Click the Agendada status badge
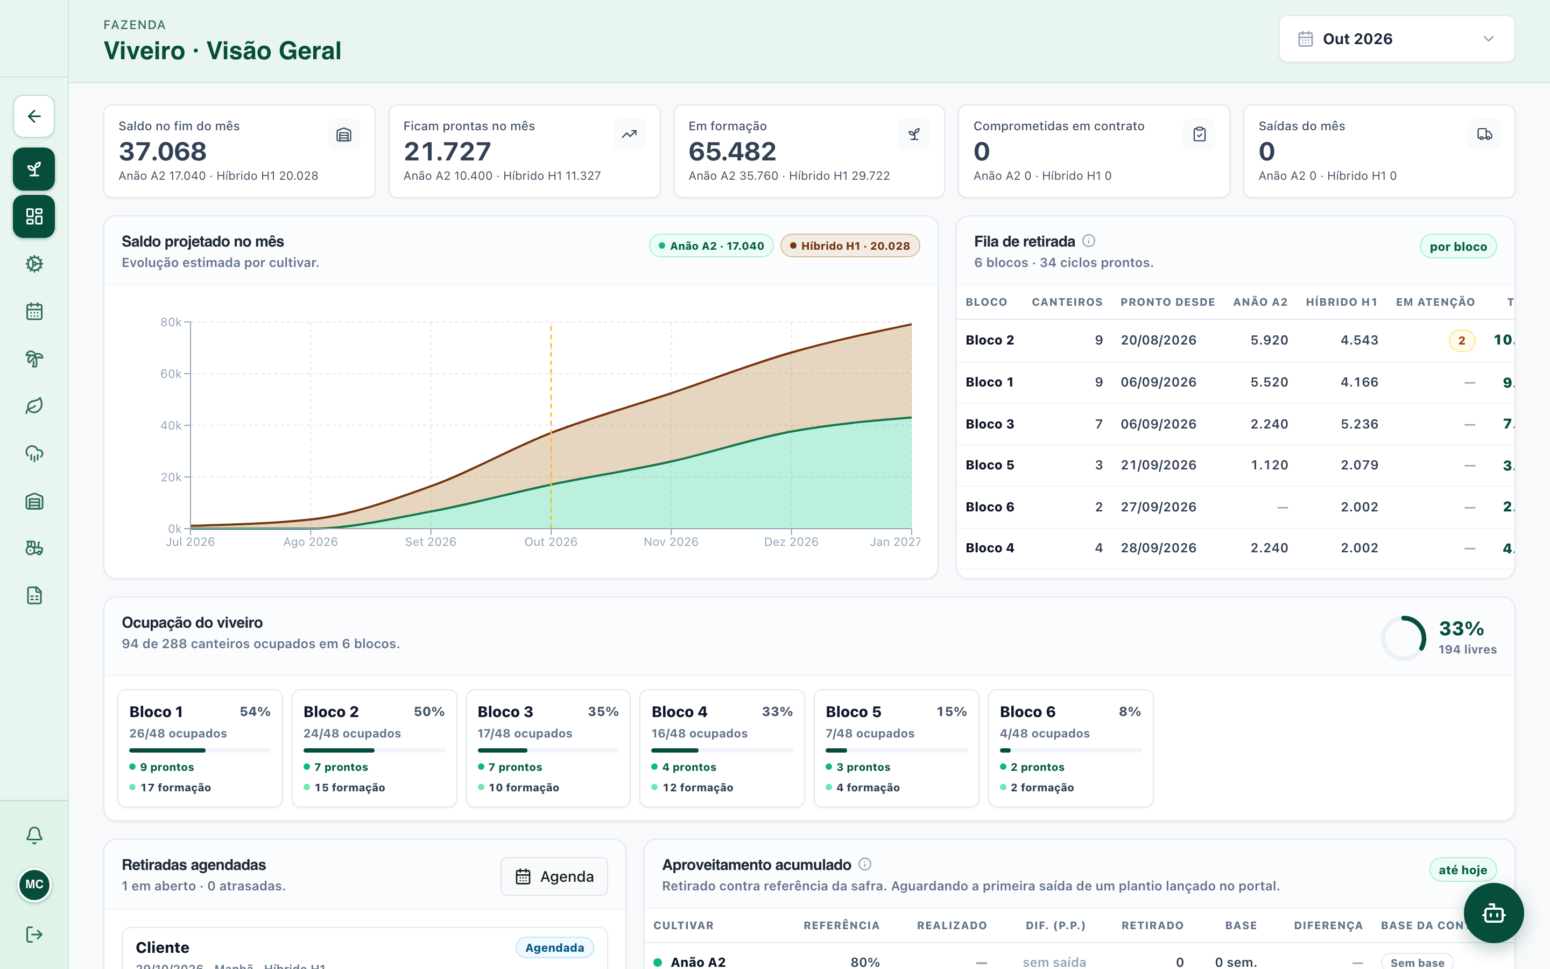1550x969 pixels. [555, 947]
